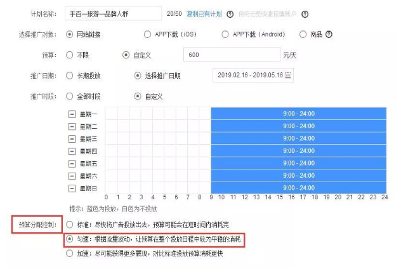401x271 pixels.
Task: Select 标准 budget allocation mode
Action: pos(69,225)
